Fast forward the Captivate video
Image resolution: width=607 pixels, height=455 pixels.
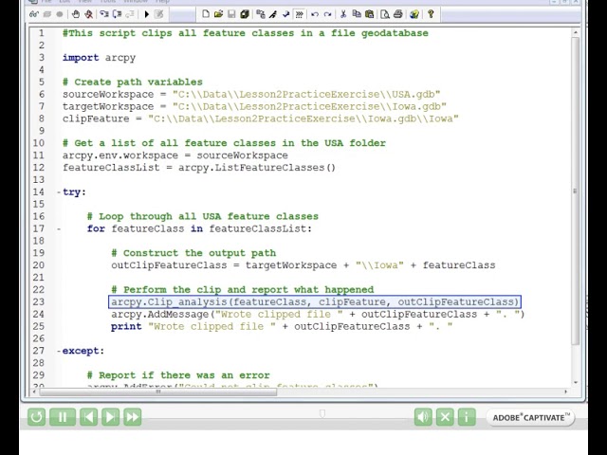(x=133, y=417)
